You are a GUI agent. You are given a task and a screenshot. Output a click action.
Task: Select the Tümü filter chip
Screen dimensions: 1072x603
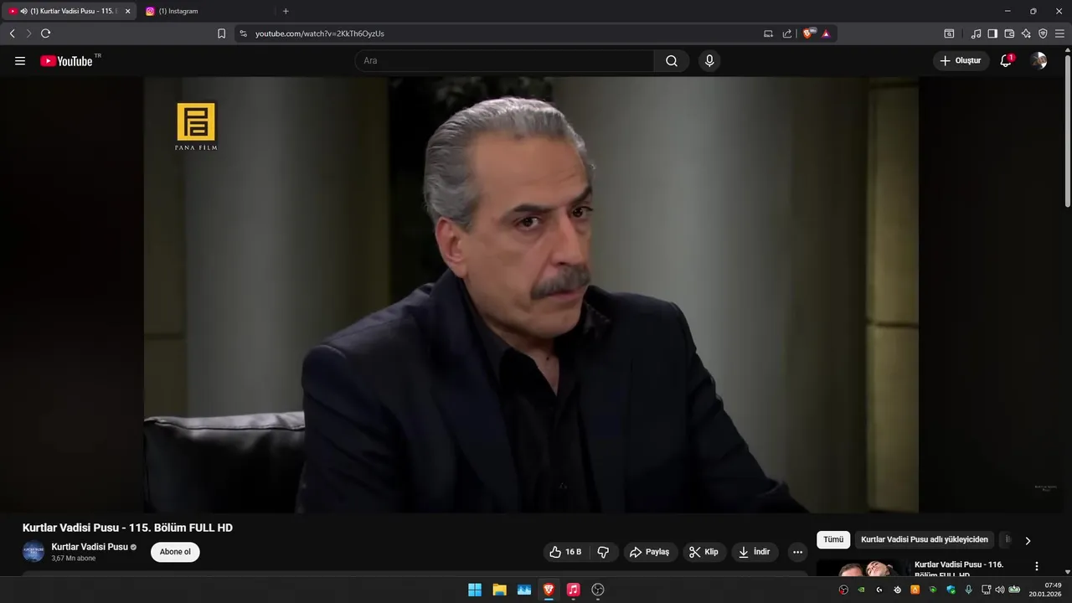coord(833,540)
